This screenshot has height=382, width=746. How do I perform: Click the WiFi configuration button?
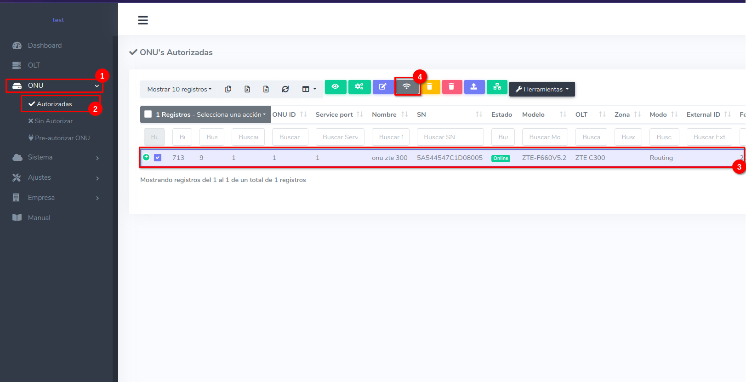[407, 87]
